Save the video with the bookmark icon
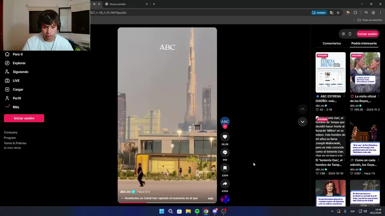The image size is (385, 216). pos(225,168)
